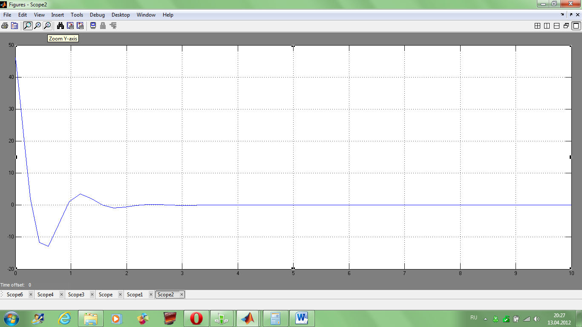Close the Scope3 tab
Viewport: 582px width, 327px height.
92,295
